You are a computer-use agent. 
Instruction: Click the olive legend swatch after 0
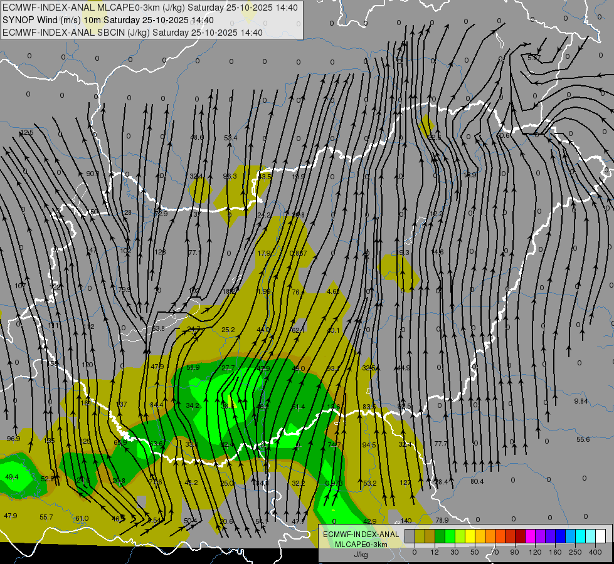420,536
